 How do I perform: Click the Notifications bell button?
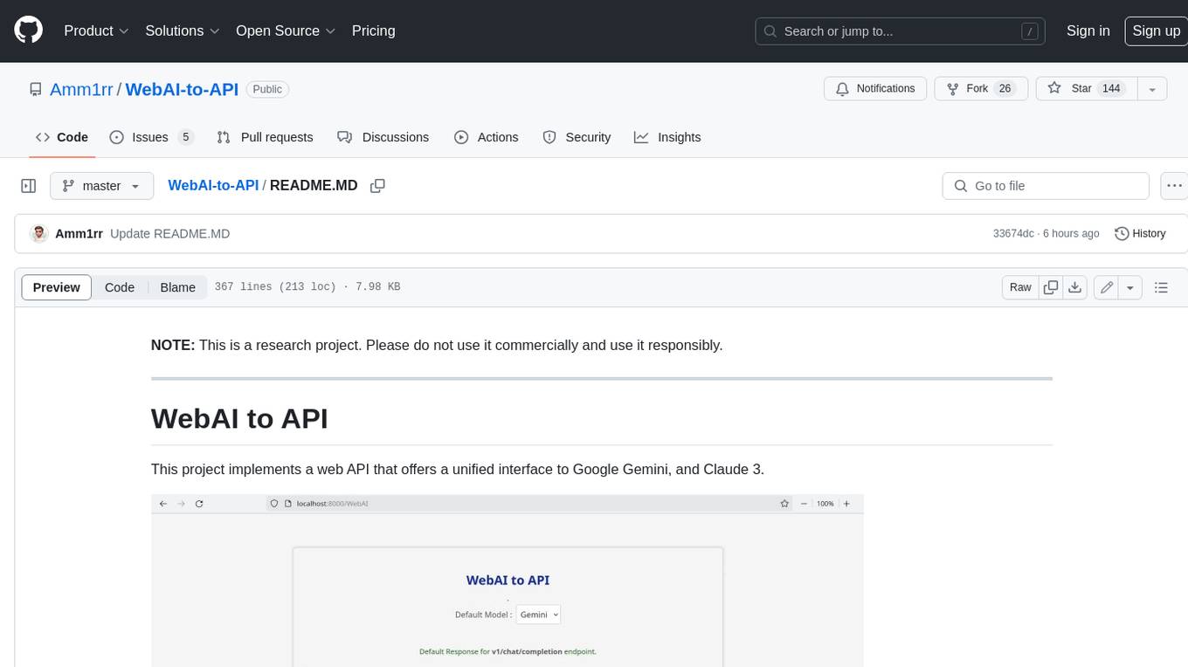(x=875, y=89)
